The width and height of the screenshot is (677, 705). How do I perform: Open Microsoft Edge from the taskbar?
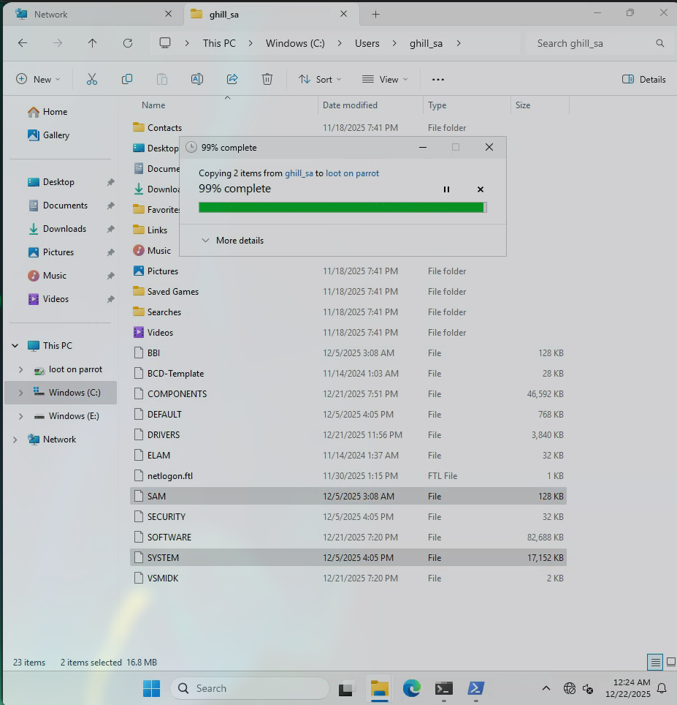point(412,688)
